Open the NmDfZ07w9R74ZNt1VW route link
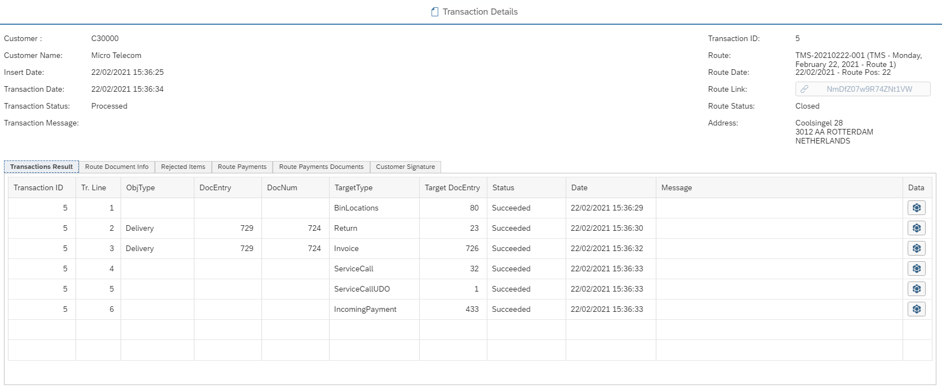The width and height of the screenshot is (942, 389). click(x=869, y=89)
